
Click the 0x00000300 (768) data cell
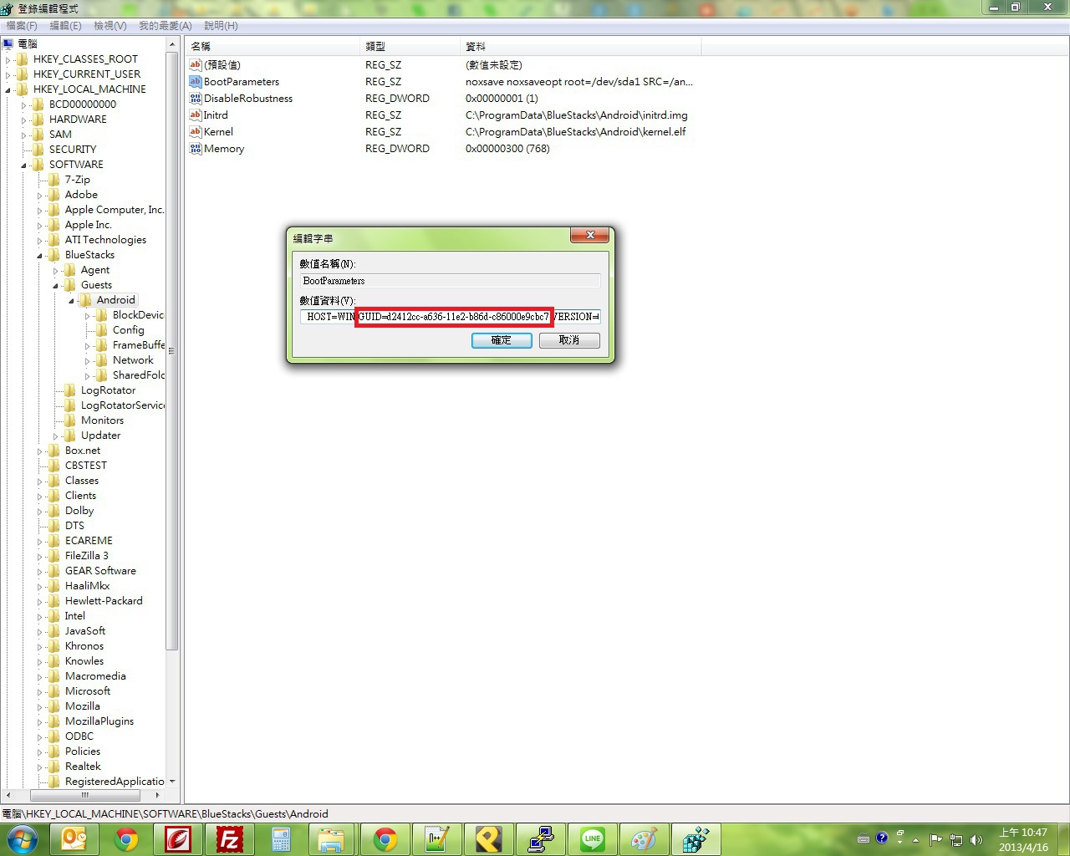pyautogui.click(x=507, y=149)
